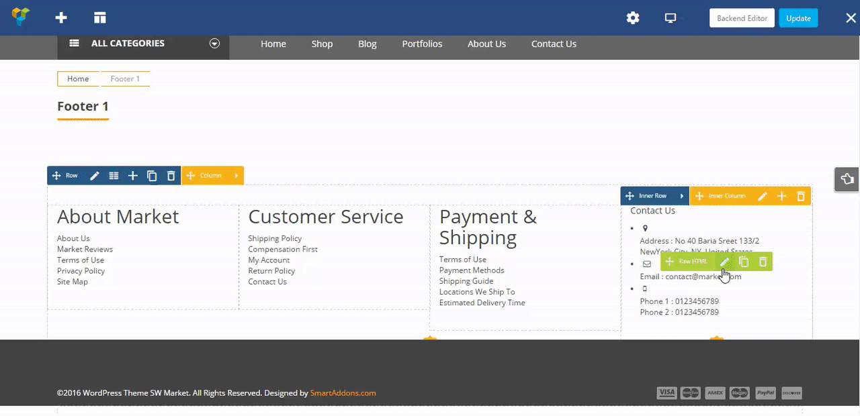
Task: Change row layout using the columns icon
Action: 114,176
